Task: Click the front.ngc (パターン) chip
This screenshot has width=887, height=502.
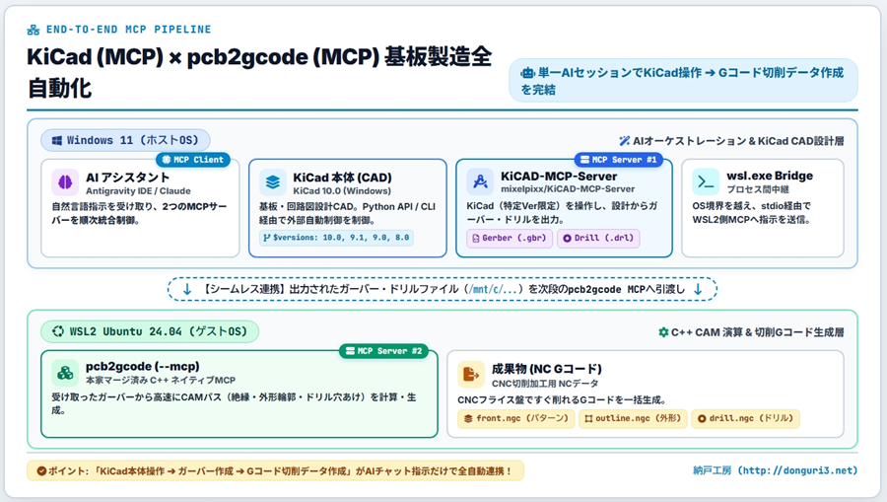Action: pyautogui.click(x=515, y=419)
